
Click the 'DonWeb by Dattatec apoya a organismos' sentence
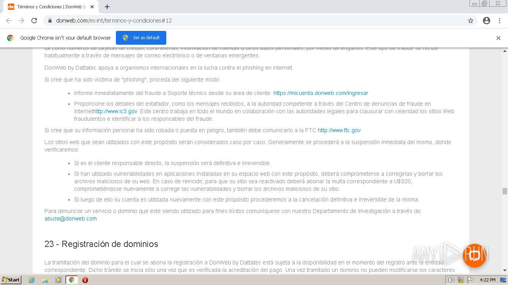pyautogui.click(x=169, y=68)
